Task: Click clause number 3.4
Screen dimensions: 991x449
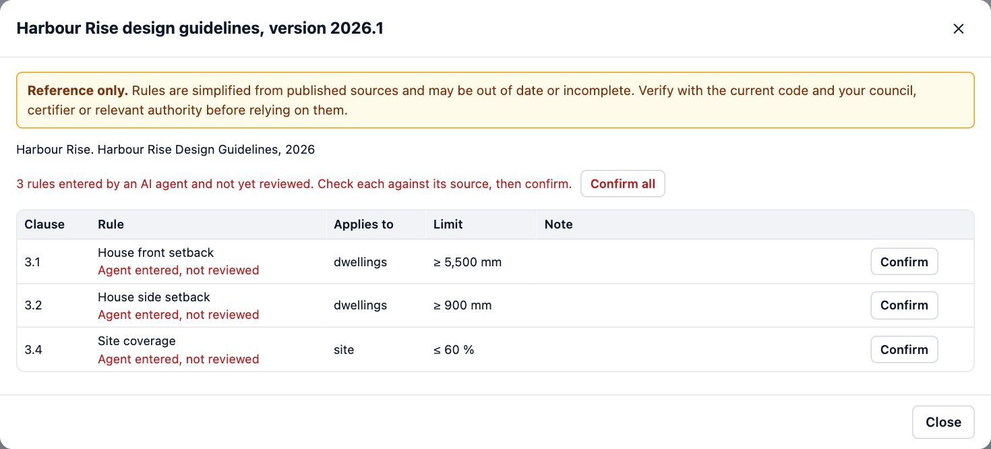Action: click(33, 350)
